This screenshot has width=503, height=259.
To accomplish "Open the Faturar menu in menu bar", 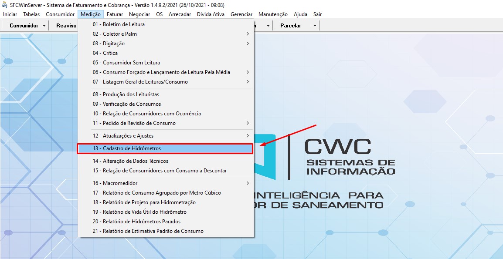I will click(x=115, y=14).
